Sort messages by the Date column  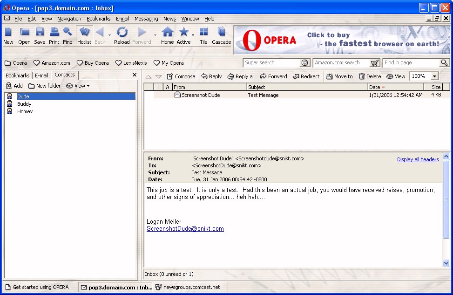tap(396, 87)
